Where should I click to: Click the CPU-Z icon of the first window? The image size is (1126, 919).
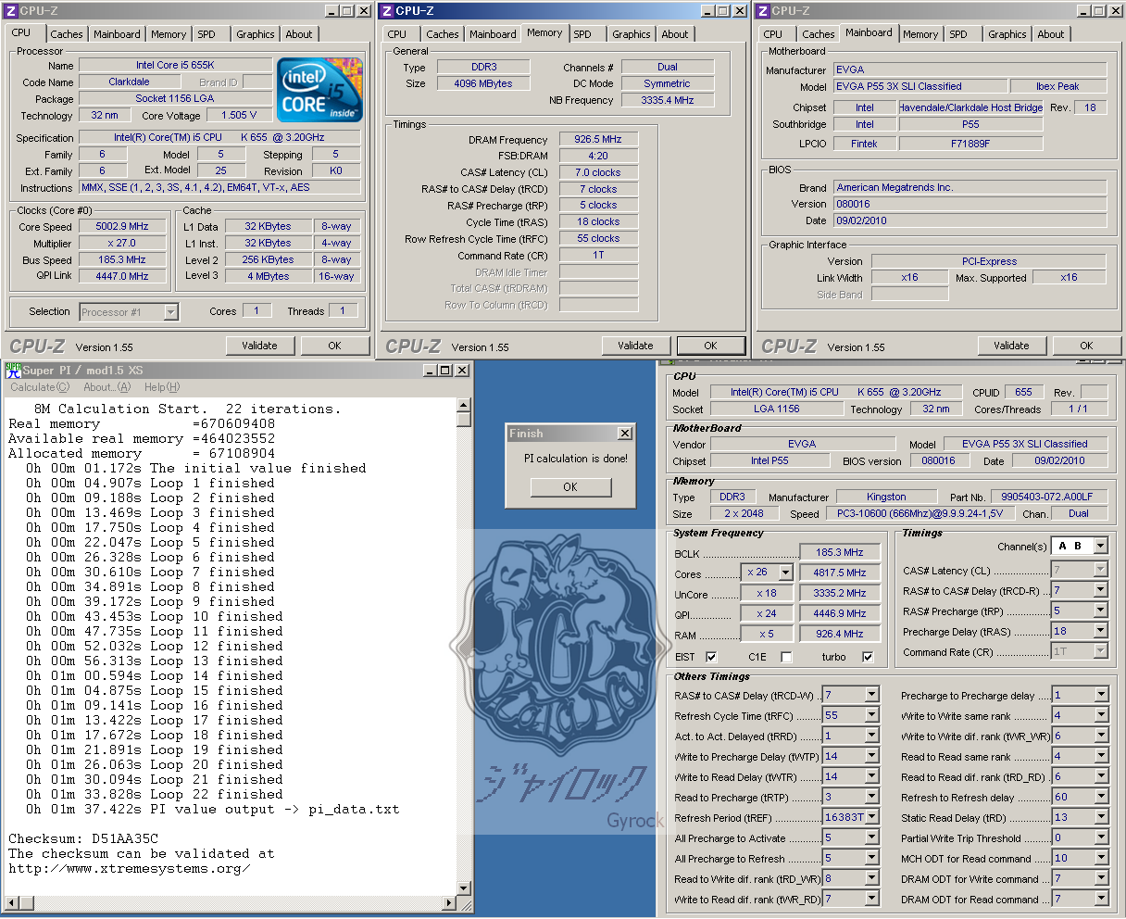coord(11,11)
